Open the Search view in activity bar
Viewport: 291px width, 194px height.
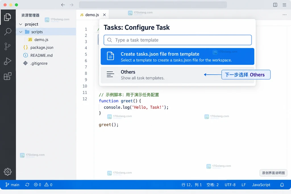(x=8, y=32)
